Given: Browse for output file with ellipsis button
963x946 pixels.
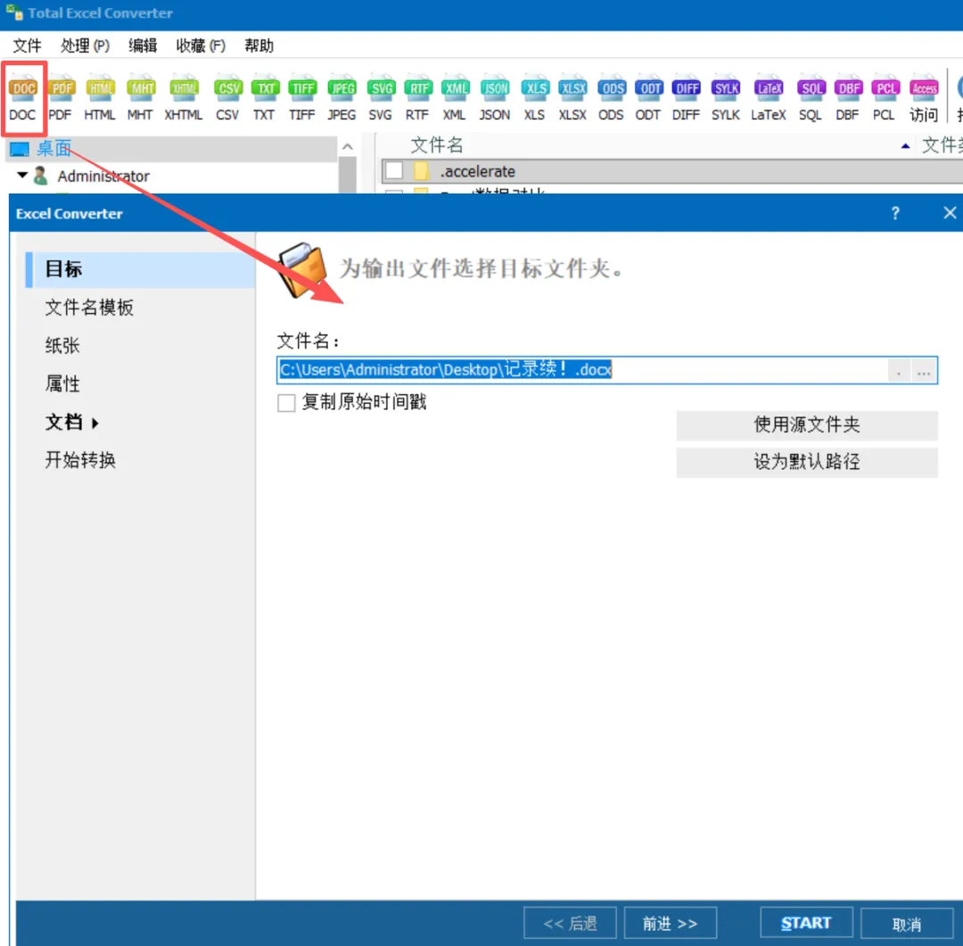Looking at the screenshot, I should [x=923, y=370].
